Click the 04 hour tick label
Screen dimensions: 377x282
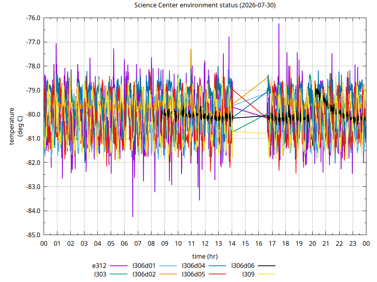tap(98, 244)
